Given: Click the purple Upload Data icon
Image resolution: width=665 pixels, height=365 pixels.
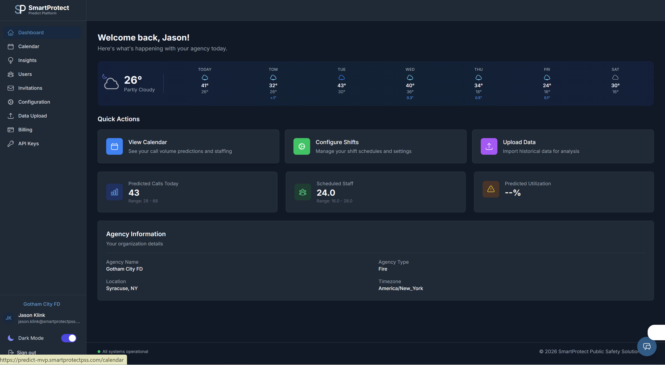Looking at the screenshot, I should [489, 146].
